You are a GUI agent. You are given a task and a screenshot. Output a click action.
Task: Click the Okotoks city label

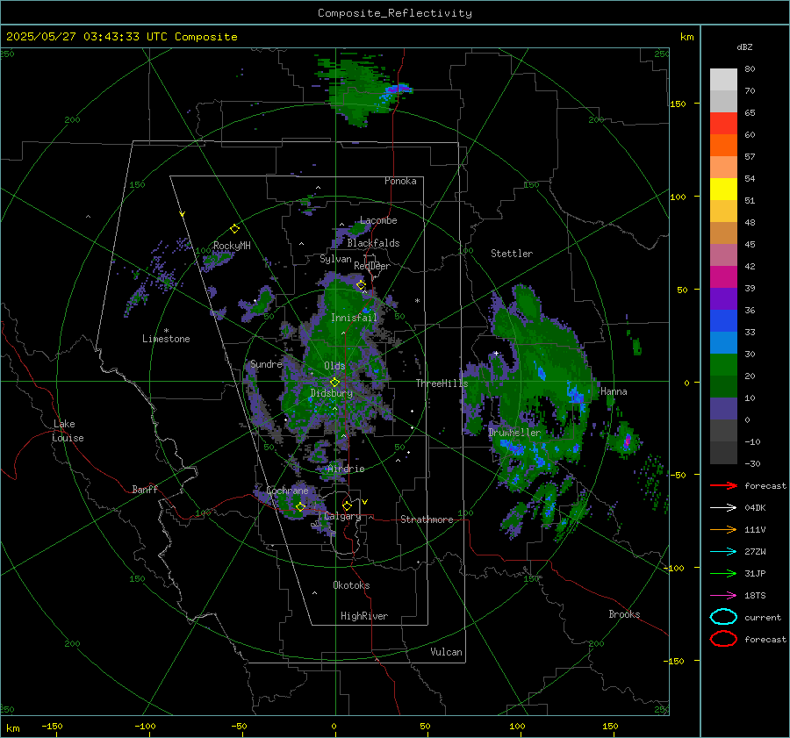tap(351, 585)
